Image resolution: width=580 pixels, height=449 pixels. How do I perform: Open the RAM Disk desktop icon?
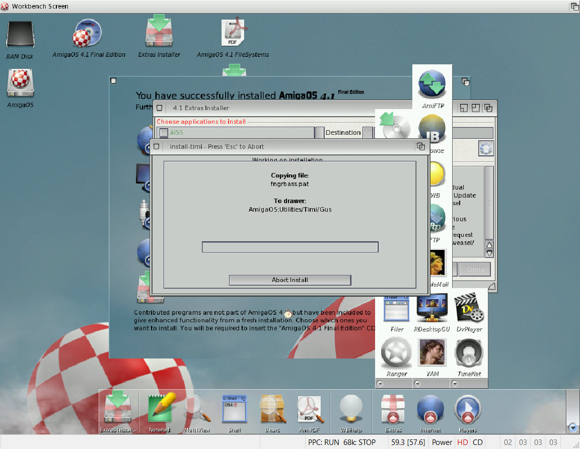click(20, 35)
